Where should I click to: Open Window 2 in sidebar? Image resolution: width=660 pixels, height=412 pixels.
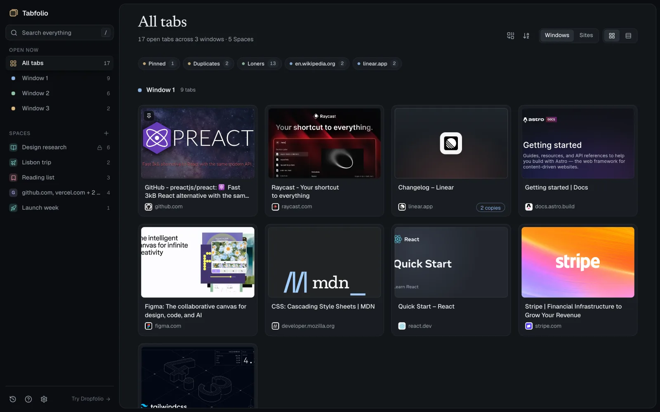[x=60, y=93]
